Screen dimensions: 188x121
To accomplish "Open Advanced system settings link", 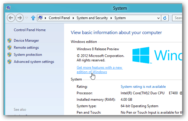I will click(34, 62).
